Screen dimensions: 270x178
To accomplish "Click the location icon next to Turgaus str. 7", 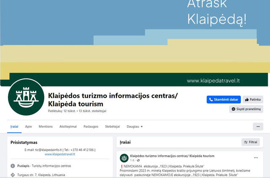I will coord(13,175).
